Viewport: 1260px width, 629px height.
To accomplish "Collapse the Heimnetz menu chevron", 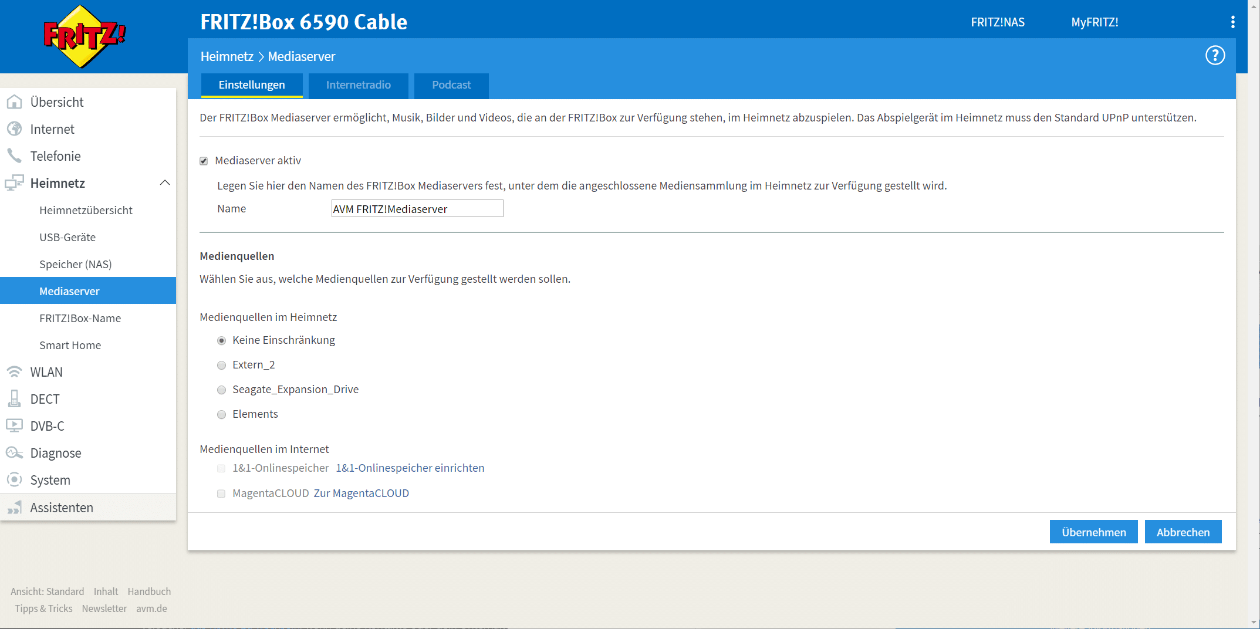I will coord(165,183).
